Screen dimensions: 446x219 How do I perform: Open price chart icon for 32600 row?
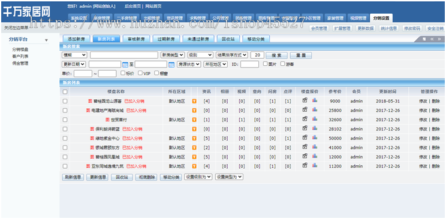(x=315, y=118)
